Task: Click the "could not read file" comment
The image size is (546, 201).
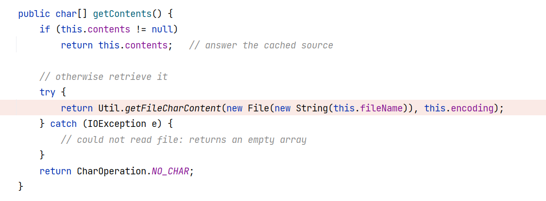Action: [184, 140]
